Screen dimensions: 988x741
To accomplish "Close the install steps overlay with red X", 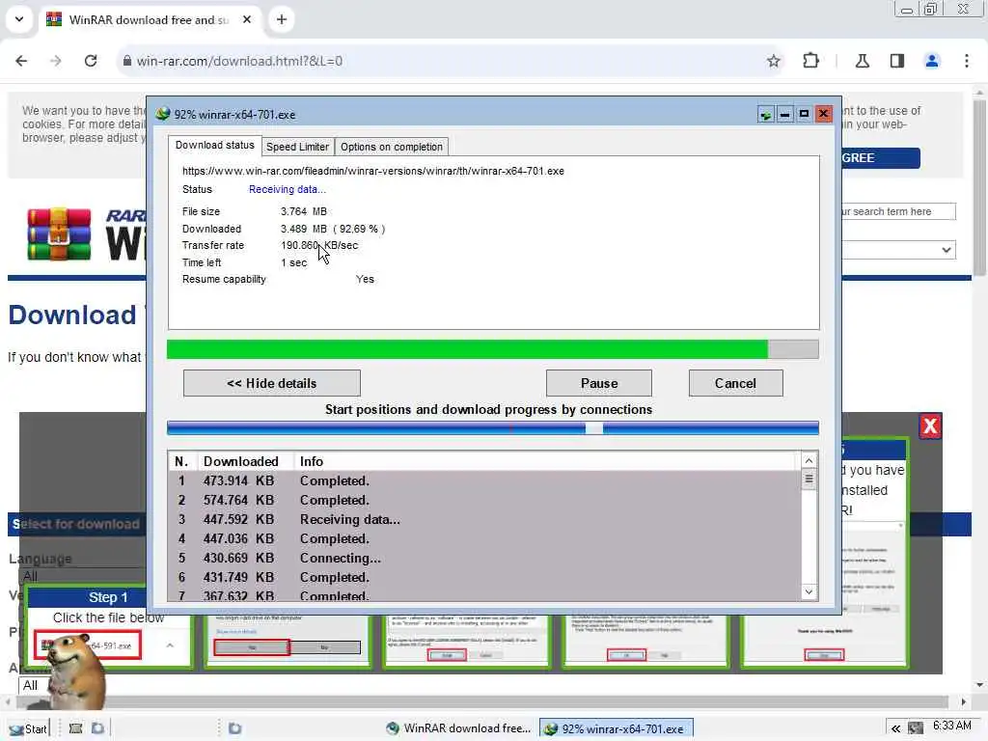I will 930,425.
